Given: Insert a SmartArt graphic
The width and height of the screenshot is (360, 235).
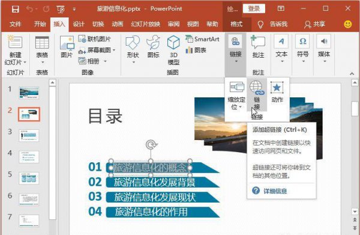Looking at the screenshot, I should [202, 39].
